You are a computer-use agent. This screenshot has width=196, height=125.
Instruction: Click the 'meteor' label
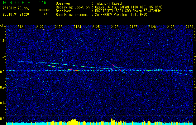point(44,10)
